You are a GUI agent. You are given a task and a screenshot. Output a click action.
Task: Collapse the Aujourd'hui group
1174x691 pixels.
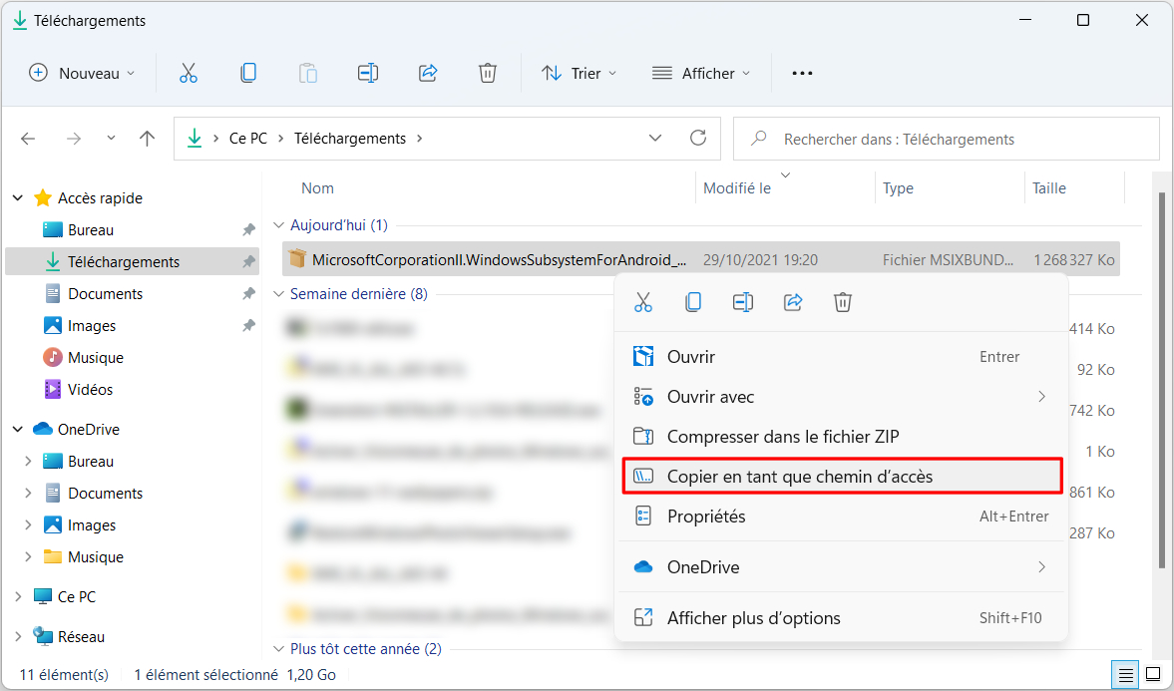tap(279, 225)
